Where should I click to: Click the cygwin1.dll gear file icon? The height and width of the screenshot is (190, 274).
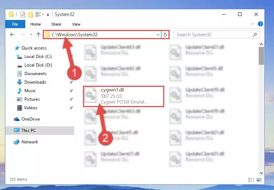91,95
